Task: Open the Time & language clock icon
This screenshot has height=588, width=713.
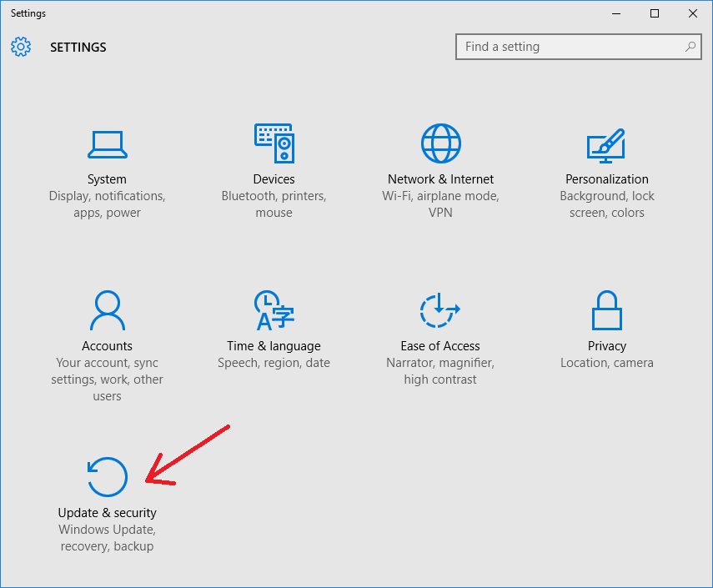Action: [x=274, y=310]
